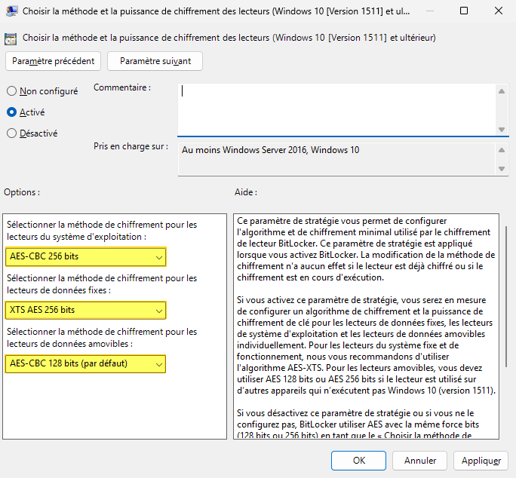The image size is (516, 478).
Task: Click the 'Options :' label
Action: pyautogui.click(x=22, y=192)
